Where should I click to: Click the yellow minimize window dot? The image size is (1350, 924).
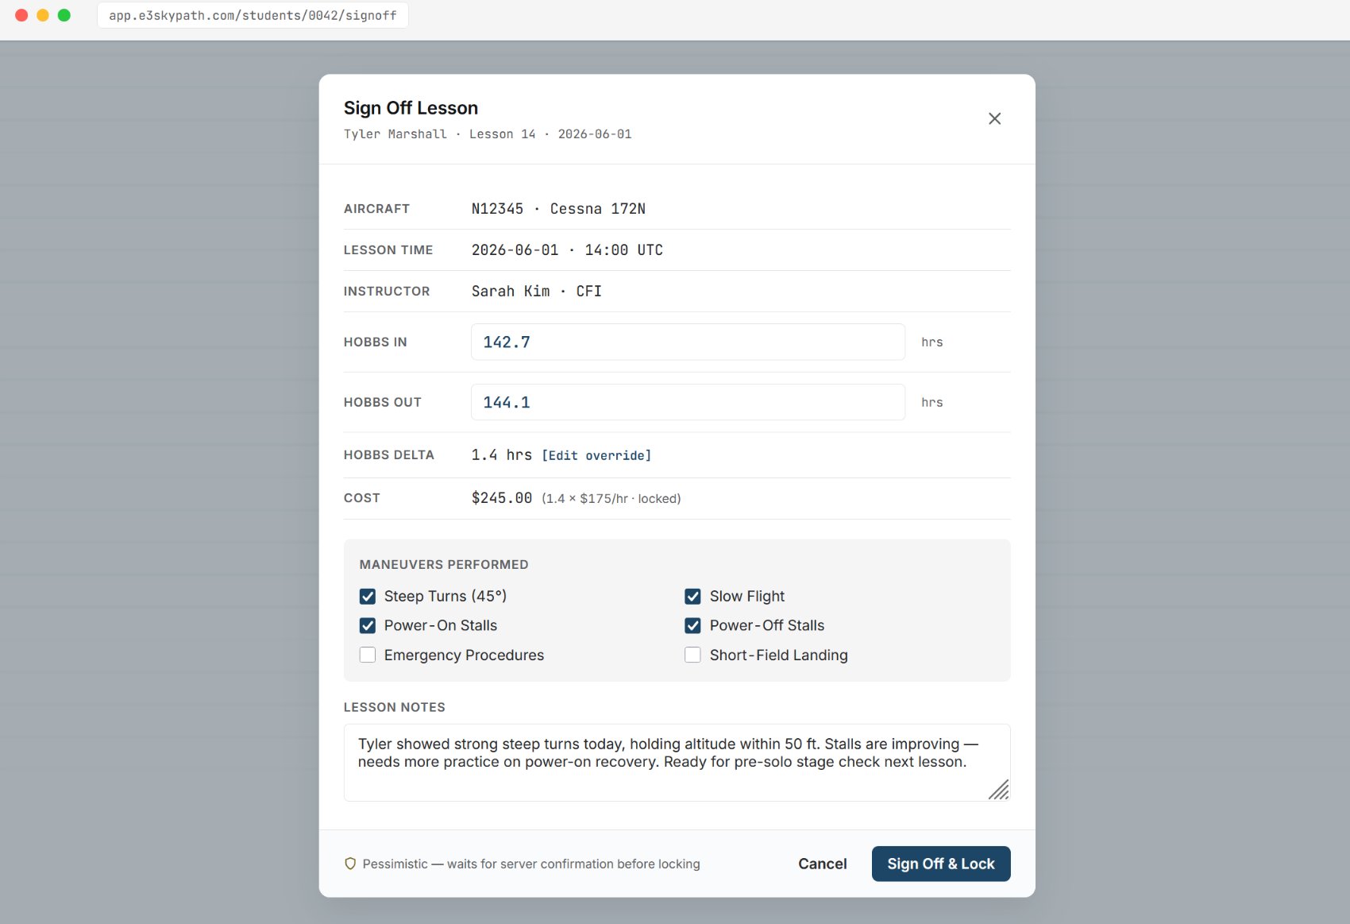pos(43,15)
